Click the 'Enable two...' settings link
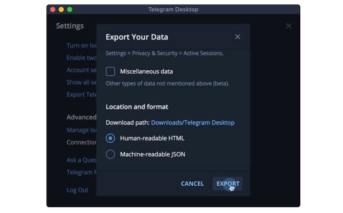343x213 pixels. click(81, 58)
